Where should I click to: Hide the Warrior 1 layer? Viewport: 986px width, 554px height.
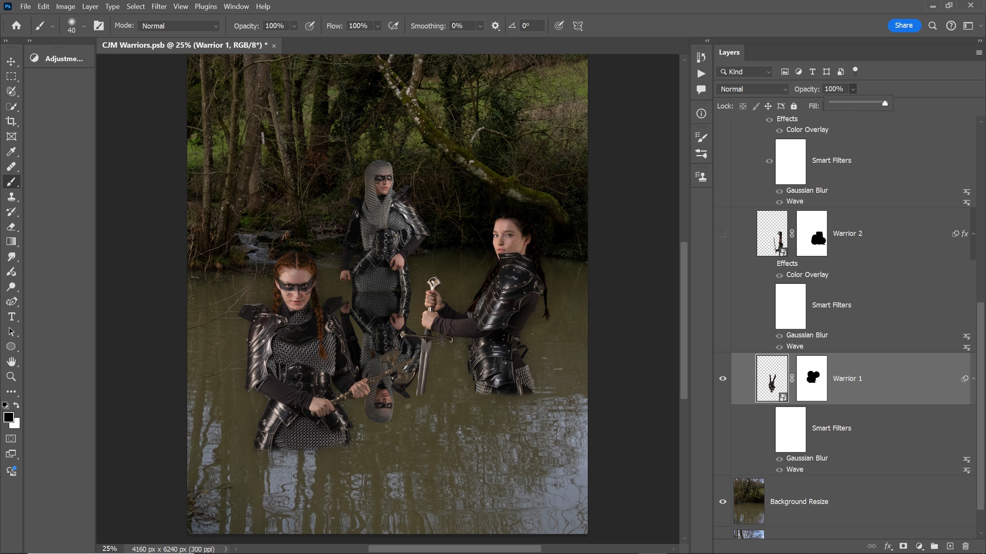[723, 379]
